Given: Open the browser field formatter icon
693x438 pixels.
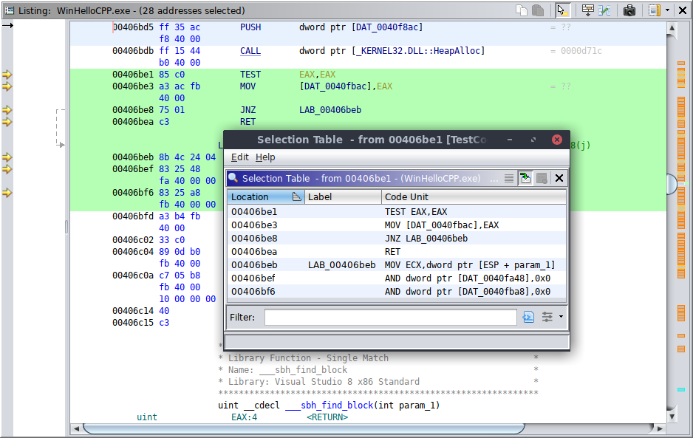Looking at the screenshot, I should 588,10.
